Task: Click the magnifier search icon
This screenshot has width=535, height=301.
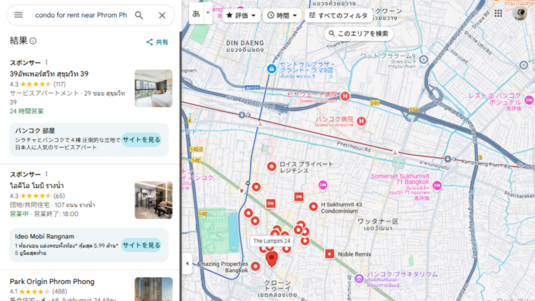Action: click(x=139, y=15)
